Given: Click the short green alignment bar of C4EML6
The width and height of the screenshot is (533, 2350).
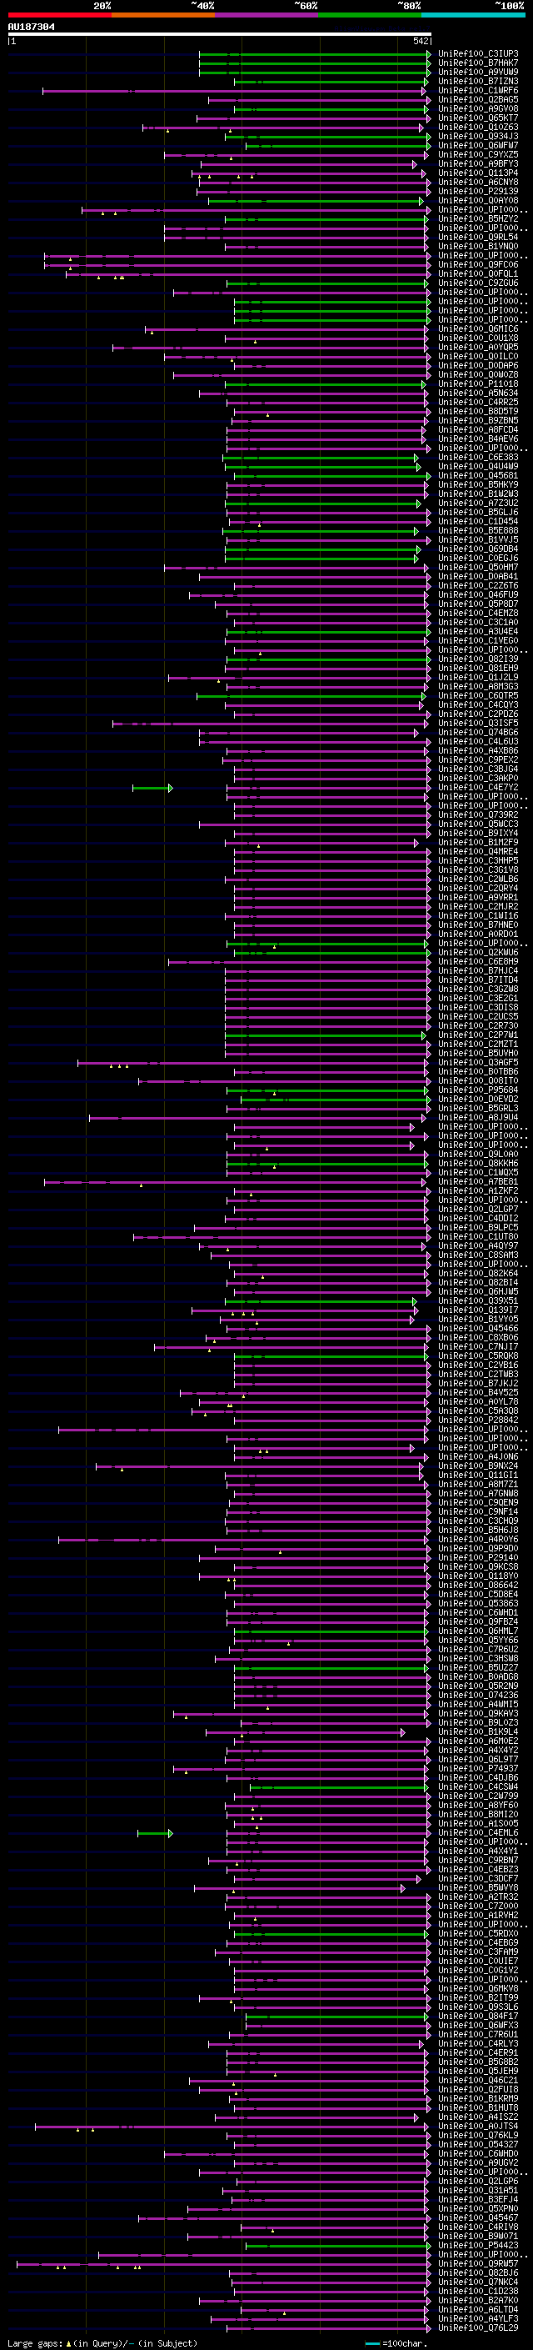Looking at the screenshot, I should point(155,1833).
